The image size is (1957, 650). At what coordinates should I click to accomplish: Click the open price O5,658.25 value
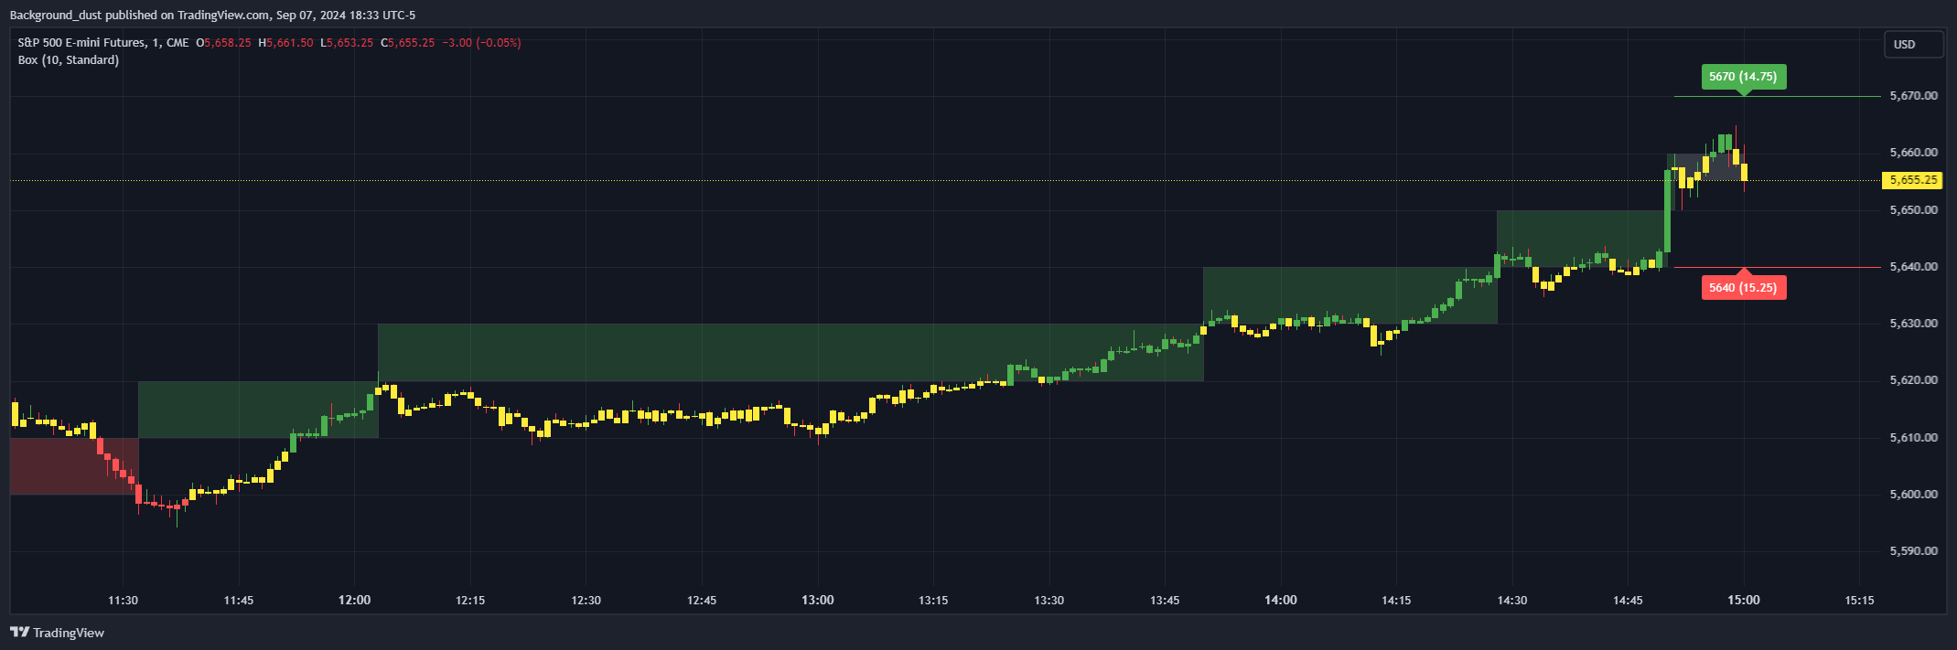click(223, 43)
